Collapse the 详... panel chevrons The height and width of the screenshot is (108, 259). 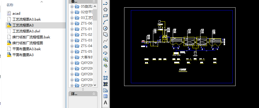pos(94,94)
